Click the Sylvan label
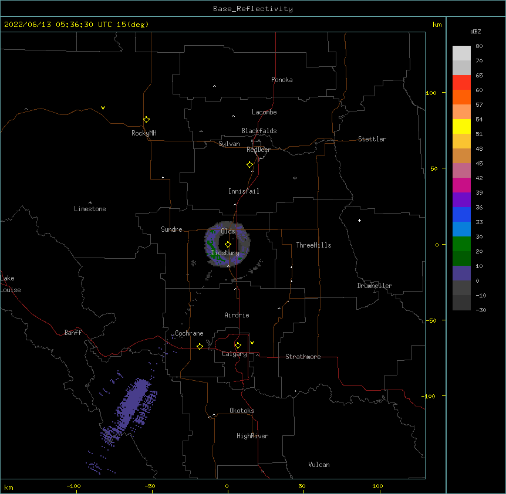 pos(229,144)
